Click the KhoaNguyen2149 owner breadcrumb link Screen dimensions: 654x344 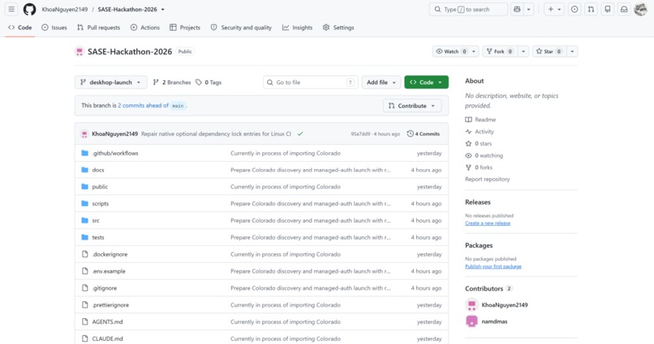pyautogui.click(x=65, y=10)
